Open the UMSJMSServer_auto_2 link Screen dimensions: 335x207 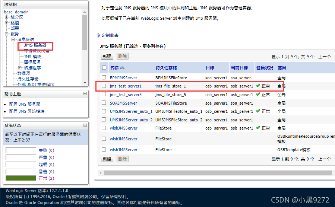point(131,120)
